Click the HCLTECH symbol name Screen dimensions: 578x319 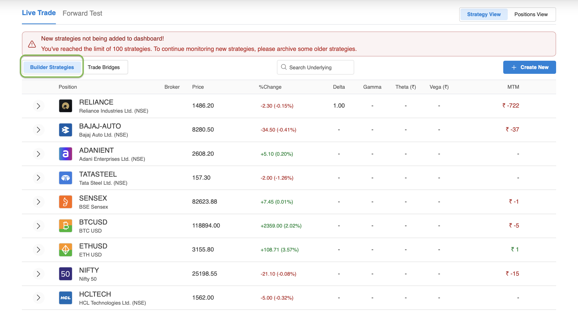click(x=95, y=294)
